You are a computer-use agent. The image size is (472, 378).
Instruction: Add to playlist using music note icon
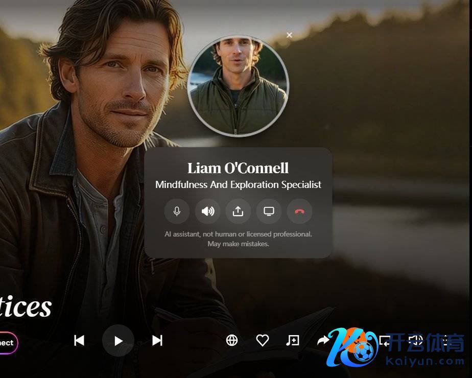(x=293, y=340)
